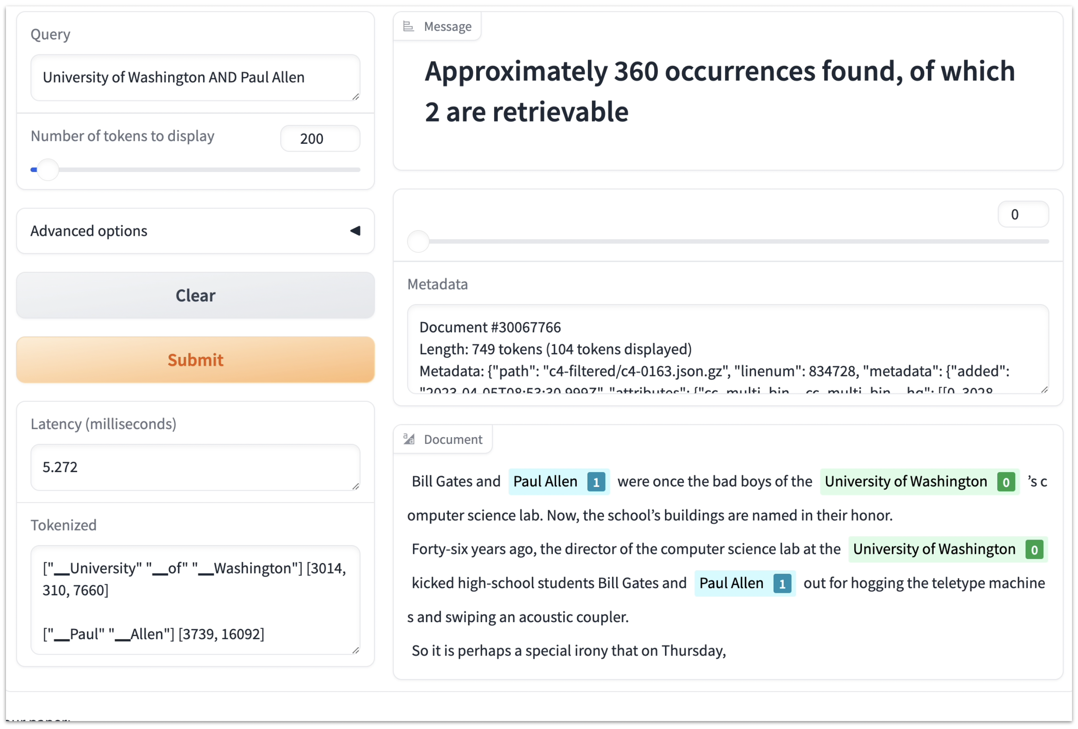Screen dimensions: 1078x729
Task: Click the second University of Washington highlight
Action: (x=948, y=549)
